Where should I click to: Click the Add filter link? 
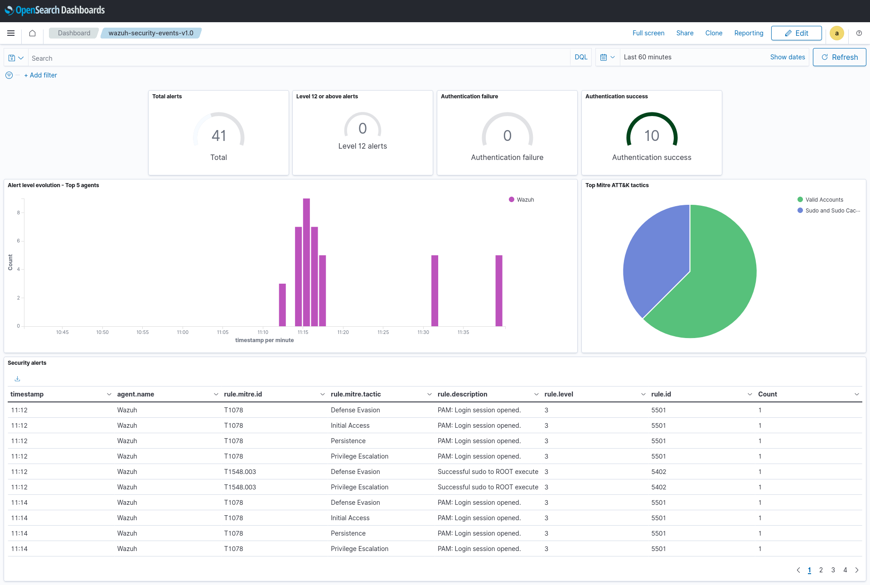[41, 75]
